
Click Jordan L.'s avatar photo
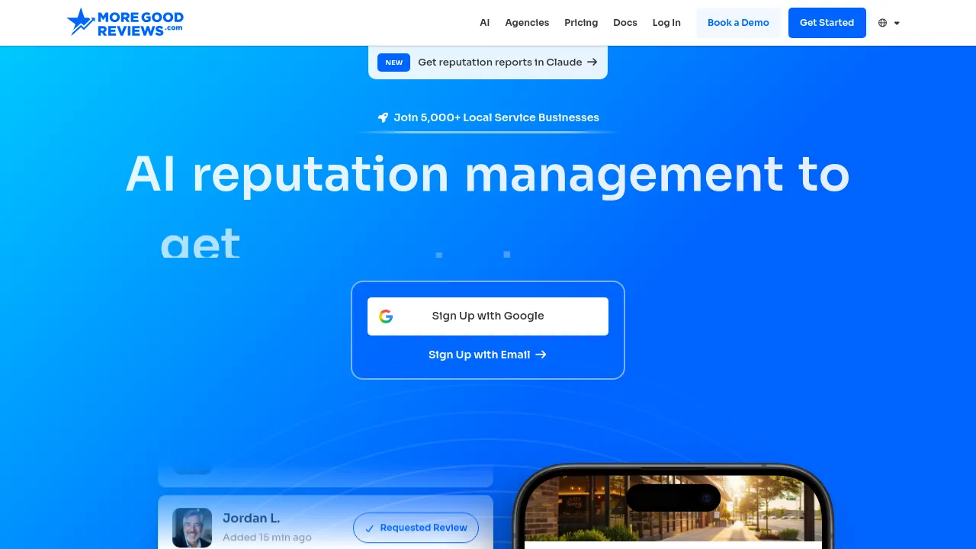192,528
